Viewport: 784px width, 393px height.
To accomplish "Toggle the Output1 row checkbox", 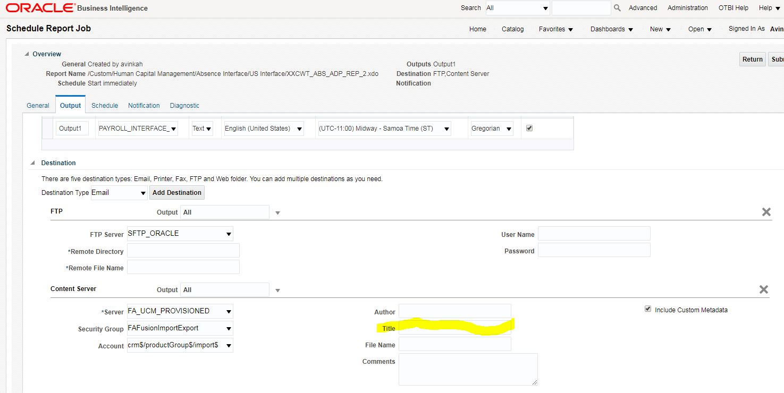I will pyautogui.click(x=529, y=128).
